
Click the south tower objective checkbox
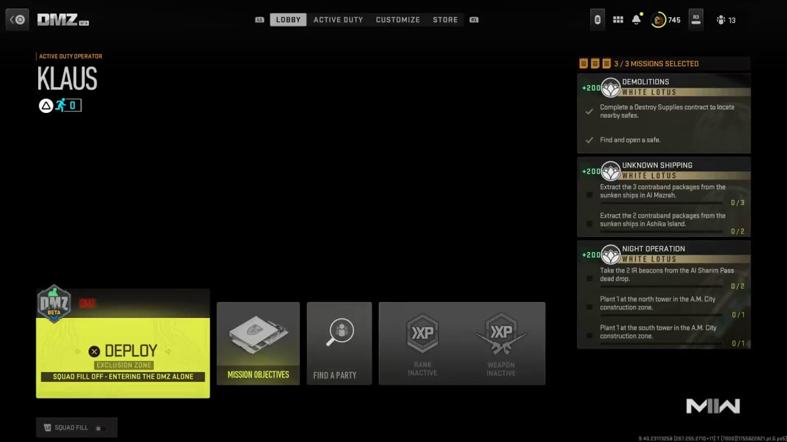[x=589, y=335]
